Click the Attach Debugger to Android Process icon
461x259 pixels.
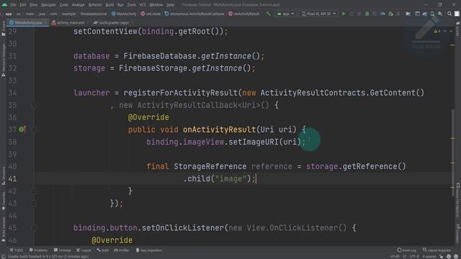[x=390, y=14]
